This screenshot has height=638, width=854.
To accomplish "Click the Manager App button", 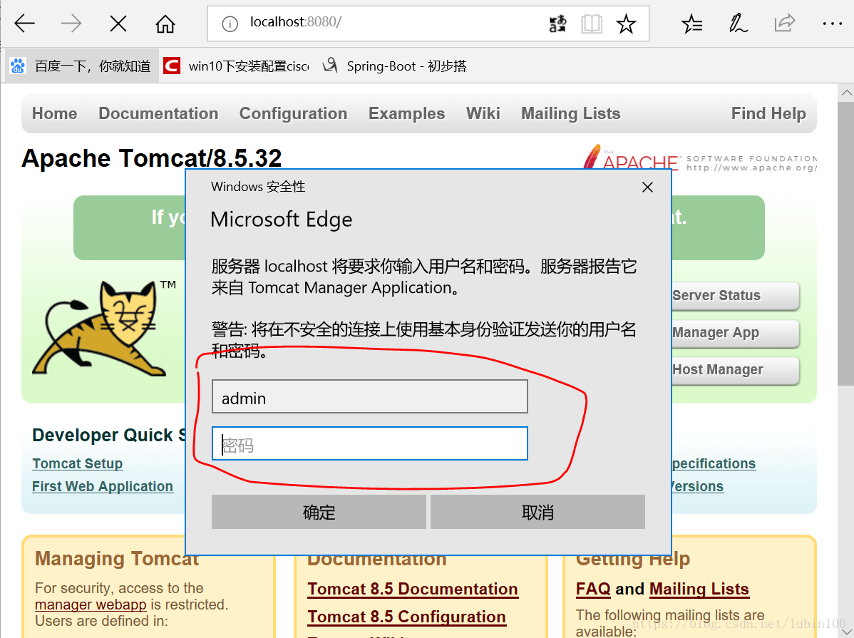I will point(735,332).
